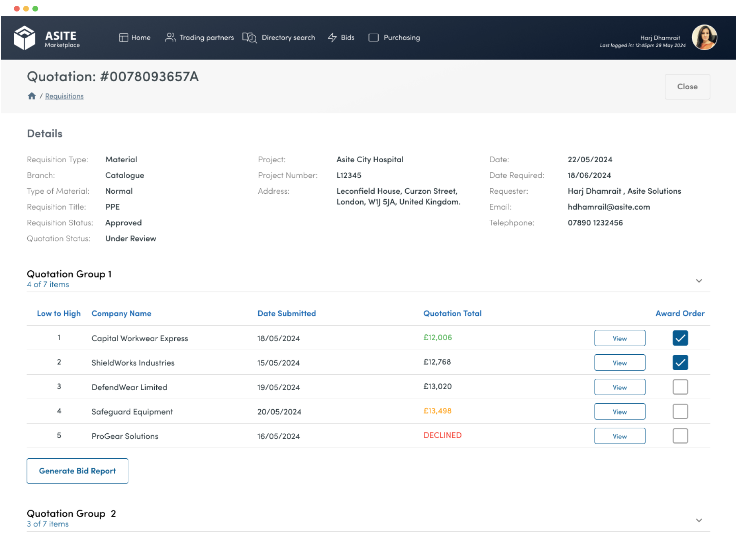The width and height of the screenshot is (737, 539).
Task: Click the Directory search magnifier icon
Action: pos(249,38)
